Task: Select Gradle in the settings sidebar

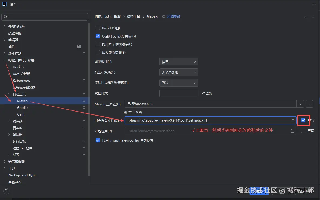Action: tap(22, 107)
